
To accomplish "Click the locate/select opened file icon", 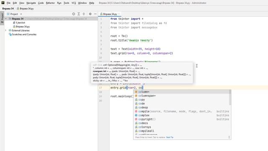I will (74, 14).
